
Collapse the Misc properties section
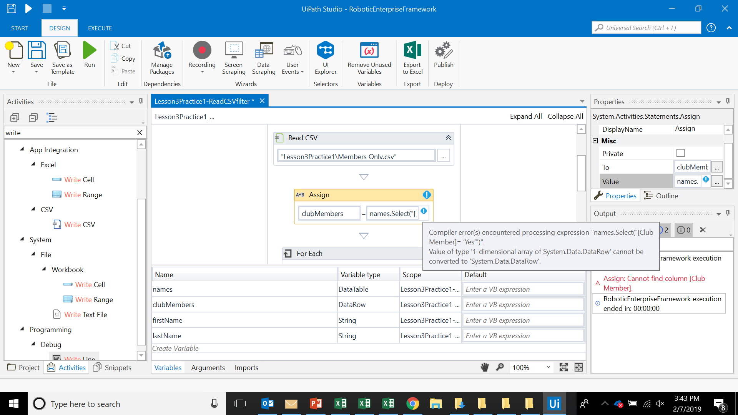pyautogui.click(x=595, y=141)
